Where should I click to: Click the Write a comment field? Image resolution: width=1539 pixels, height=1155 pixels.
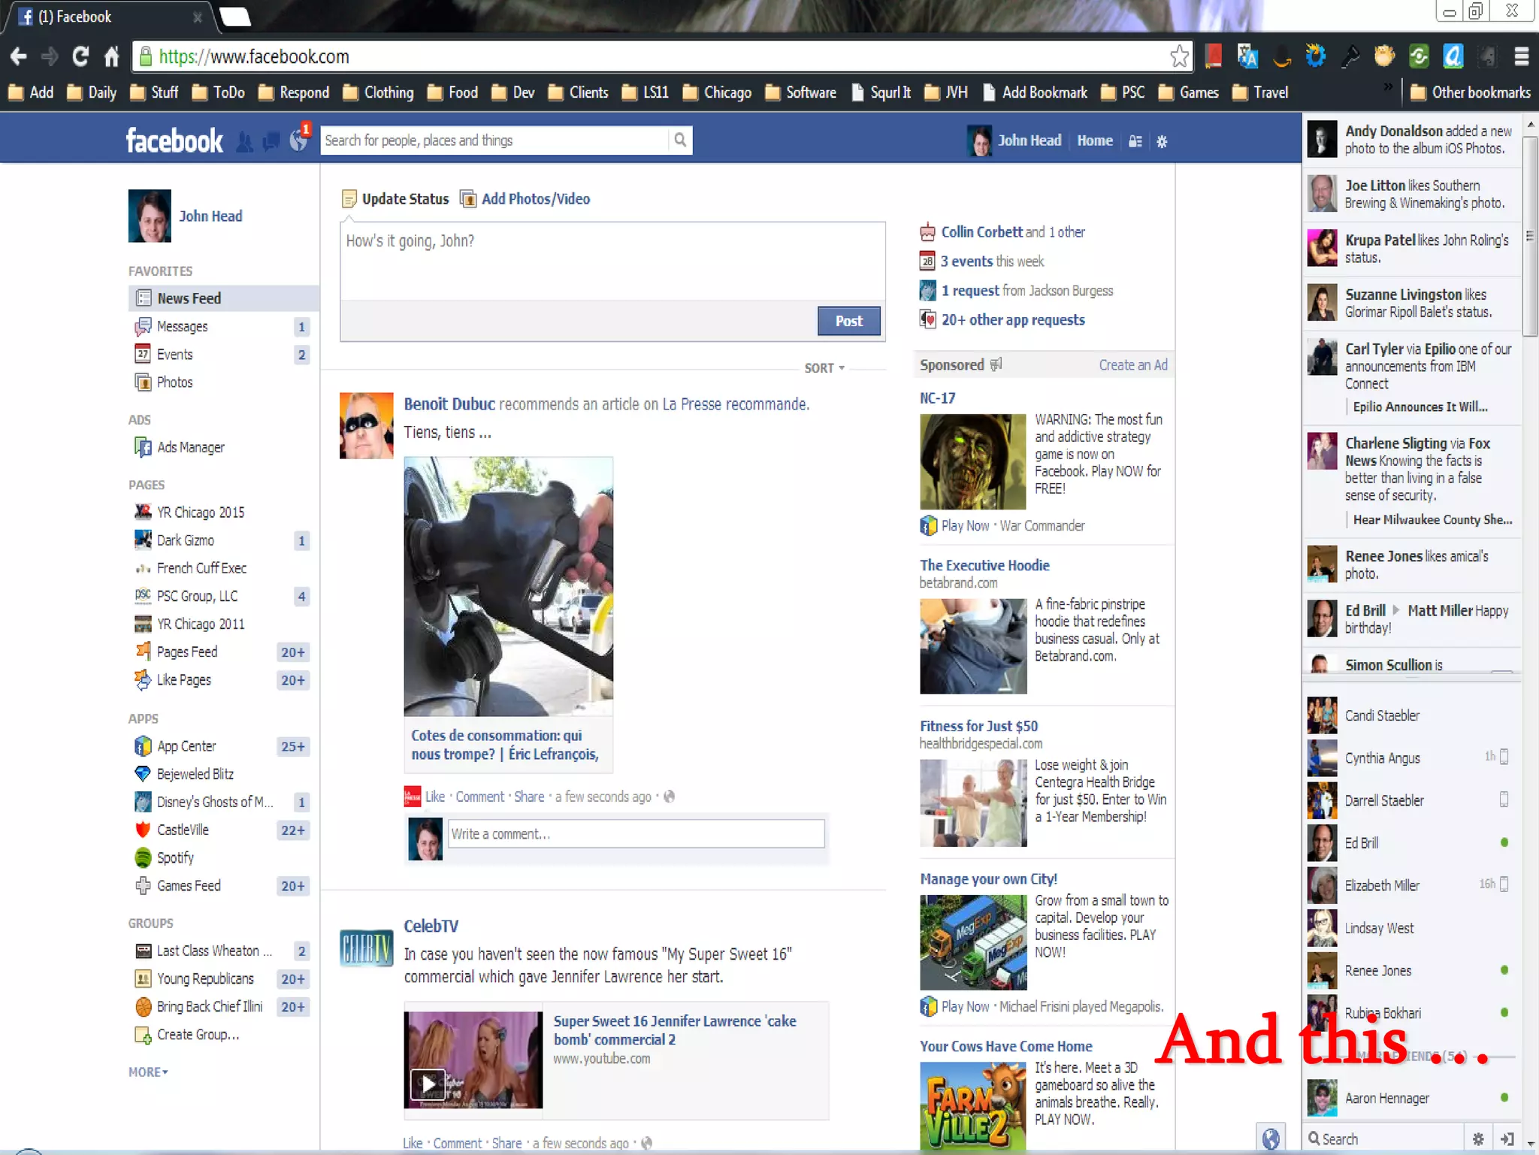(636, 833)
